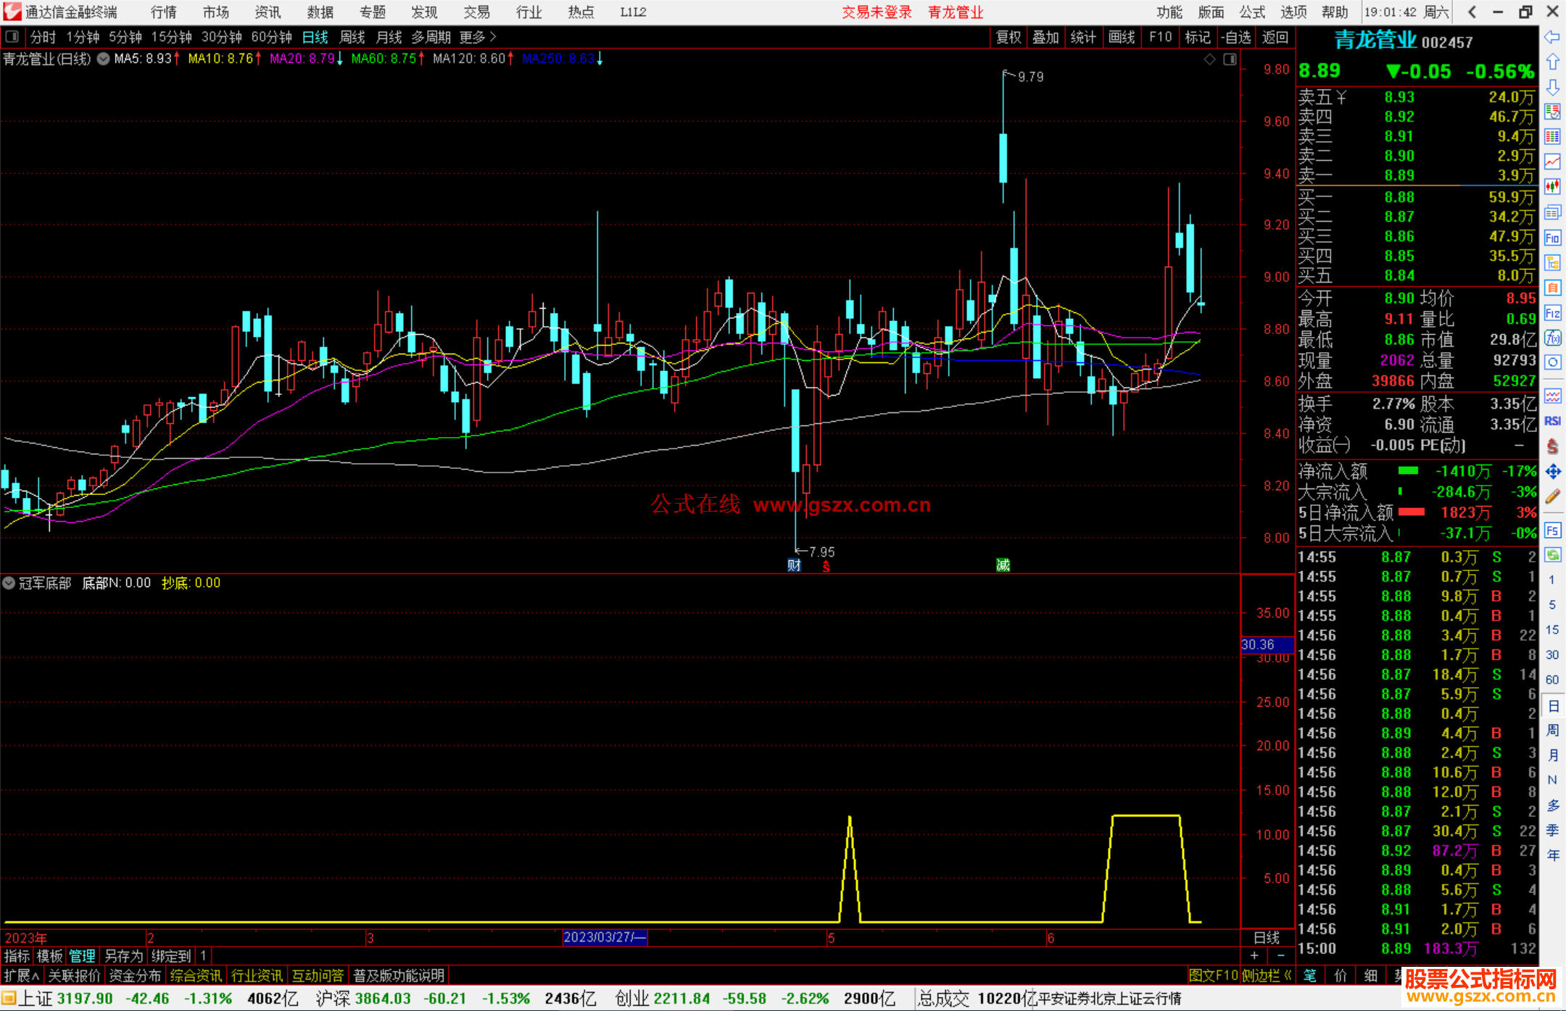Click the plus zoom-in chart button

(x=1254, y=956)
